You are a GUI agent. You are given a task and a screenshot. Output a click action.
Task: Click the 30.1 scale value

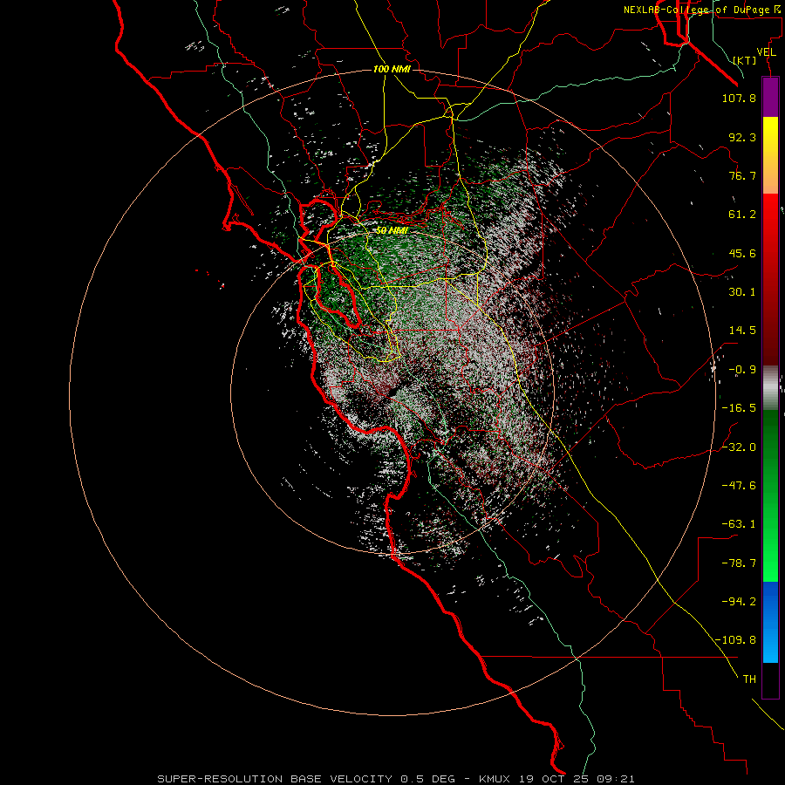(x=742, y=292)
